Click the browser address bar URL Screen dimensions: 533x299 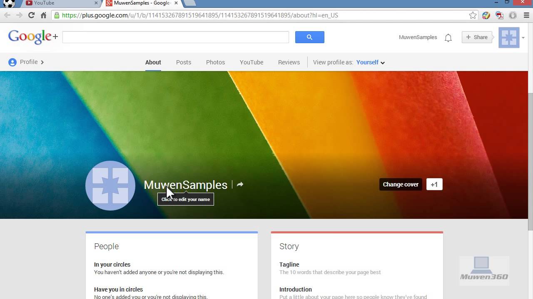[200, 15]
